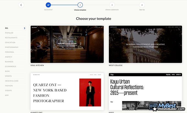This screenshot has height=113, width=187.
Task: Jump to step 3 circle
Action: pyautogui.click(x=112, y=5)
